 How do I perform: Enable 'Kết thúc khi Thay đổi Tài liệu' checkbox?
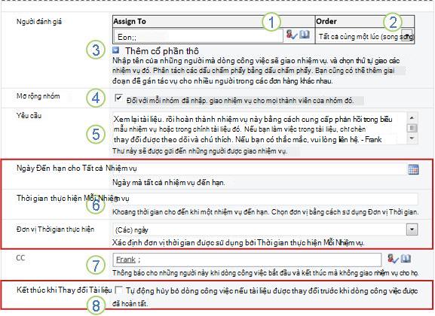tap(118, 290)
